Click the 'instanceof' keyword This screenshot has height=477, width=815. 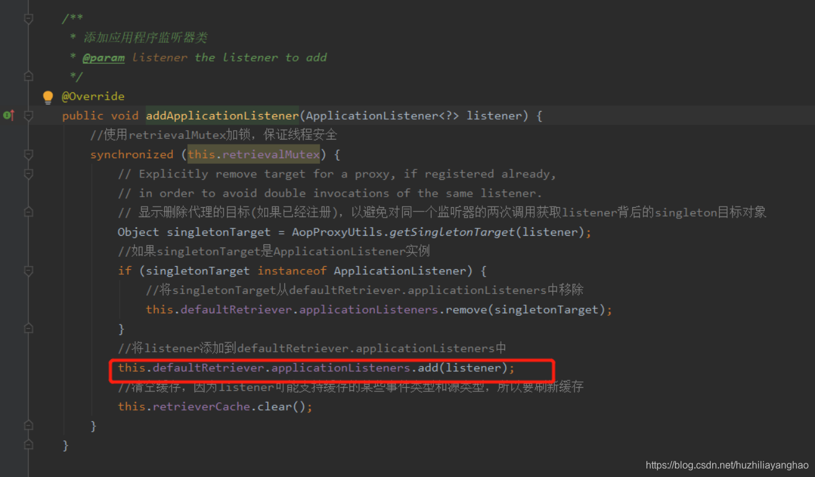point(292,271)
